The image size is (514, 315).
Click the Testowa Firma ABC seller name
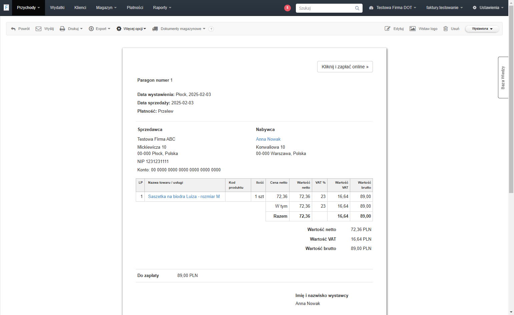pyautogui.click(x=156, y=139)
